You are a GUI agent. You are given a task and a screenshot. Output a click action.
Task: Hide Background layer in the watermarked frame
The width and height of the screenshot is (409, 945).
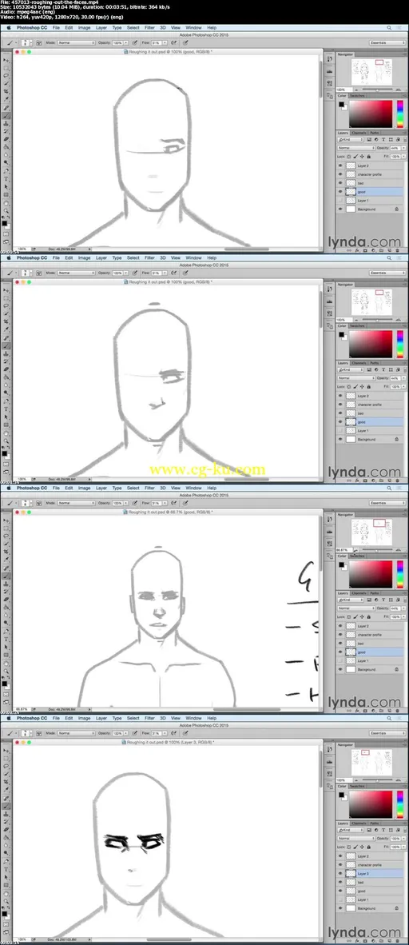click(x=340, y=440)
